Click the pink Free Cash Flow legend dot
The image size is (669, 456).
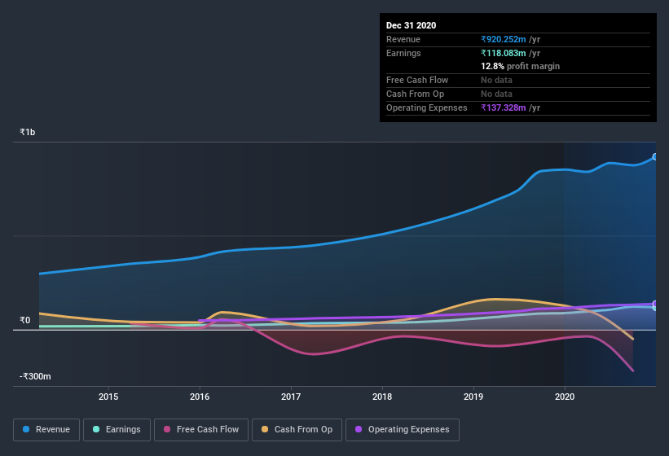pos(167,429)
